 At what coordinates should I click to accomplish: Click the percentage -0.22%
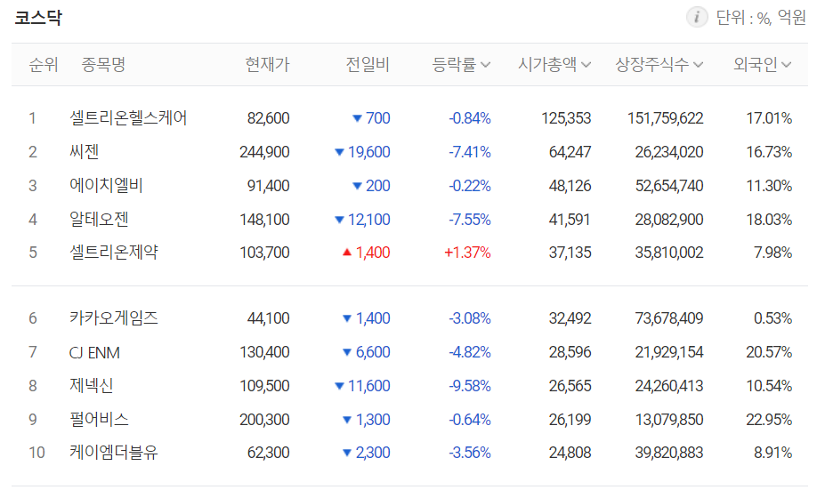(470, 186)
